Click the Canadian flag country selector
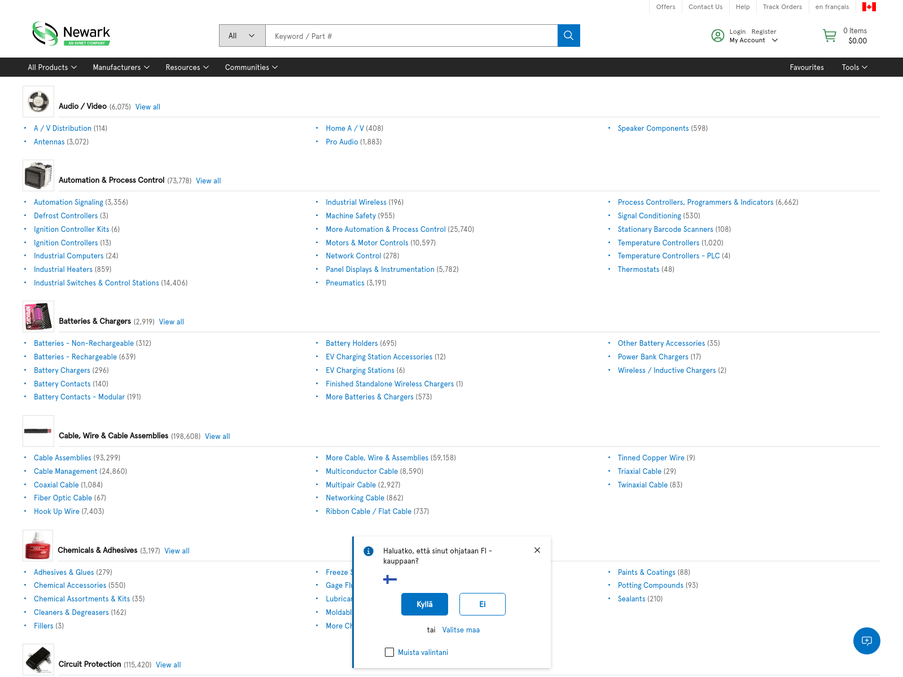Image resolution: width=903 pixels, height=677 pixels. click(869, 7)
